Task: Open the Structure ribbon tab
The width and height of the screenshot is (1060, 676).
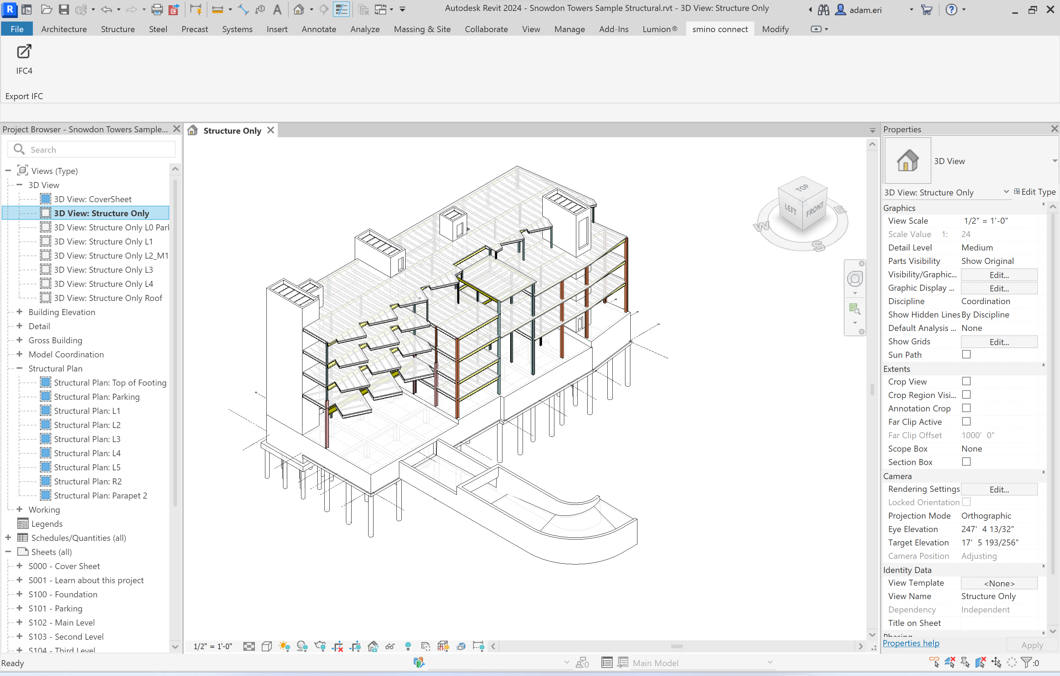Action: point(118,29)
